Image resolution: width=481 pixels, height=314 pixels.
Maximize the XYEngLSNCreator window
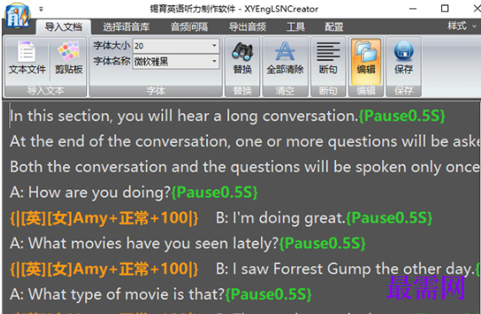click(x=445, y=8)
